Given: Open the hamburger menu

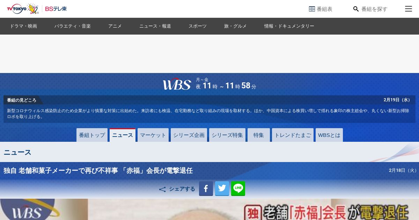Looking at the screenshot, I should click(x=409, y=9).
